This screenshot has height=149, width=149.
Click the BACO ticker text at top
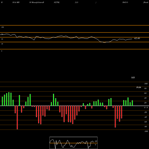click(x=125, y=2)
